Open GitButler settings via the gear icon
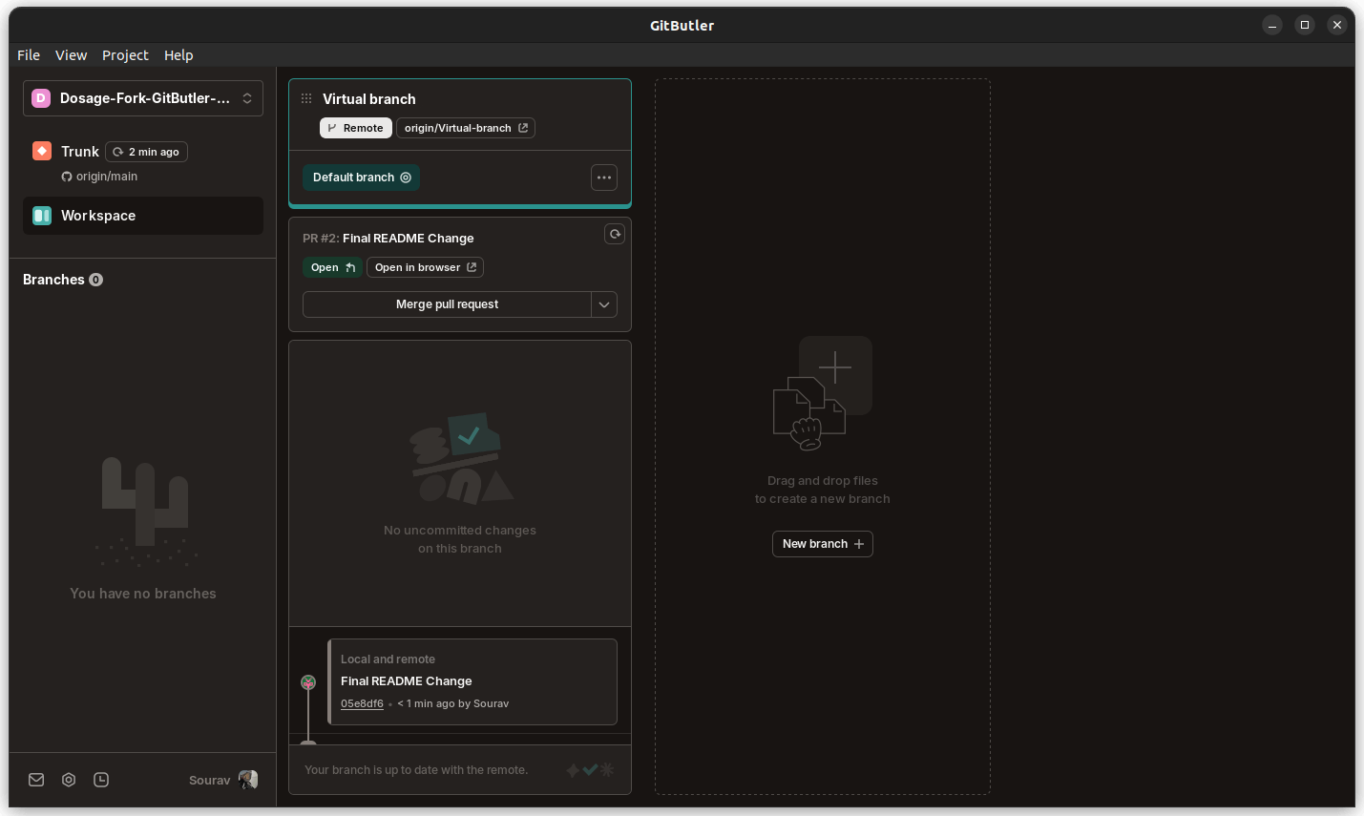Image resolution: width=1364 pixels, height=816 pixels. (68, 780)
